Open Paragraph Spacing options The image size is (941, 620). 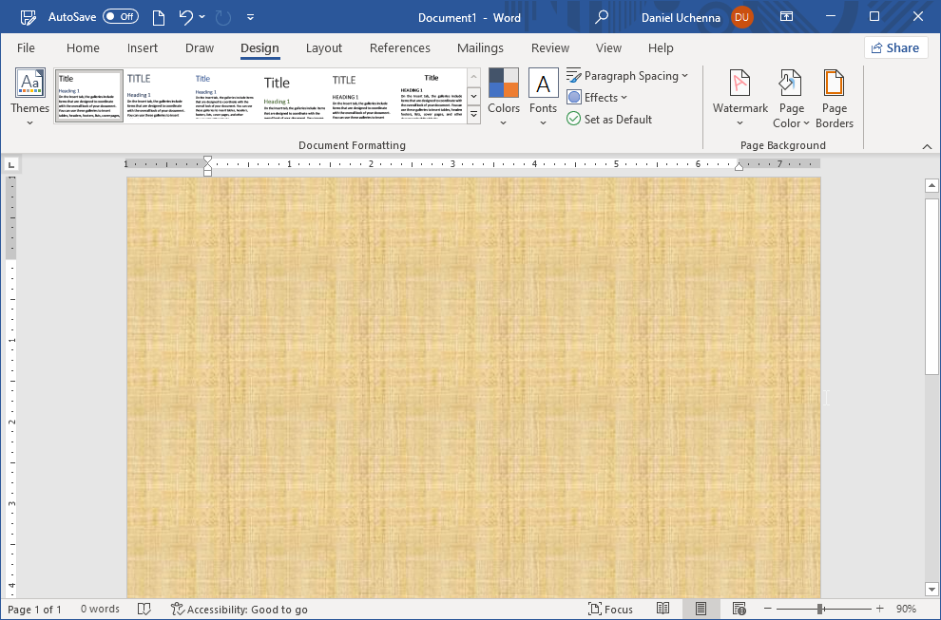(x=627, y=75)
